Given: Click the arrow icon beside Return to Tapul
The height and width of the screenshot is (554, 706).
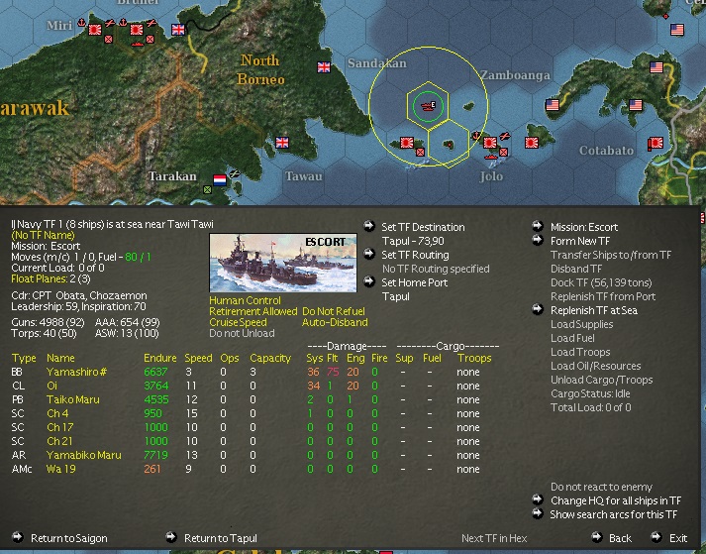Looking at the screenshot, I should point(171,537).
